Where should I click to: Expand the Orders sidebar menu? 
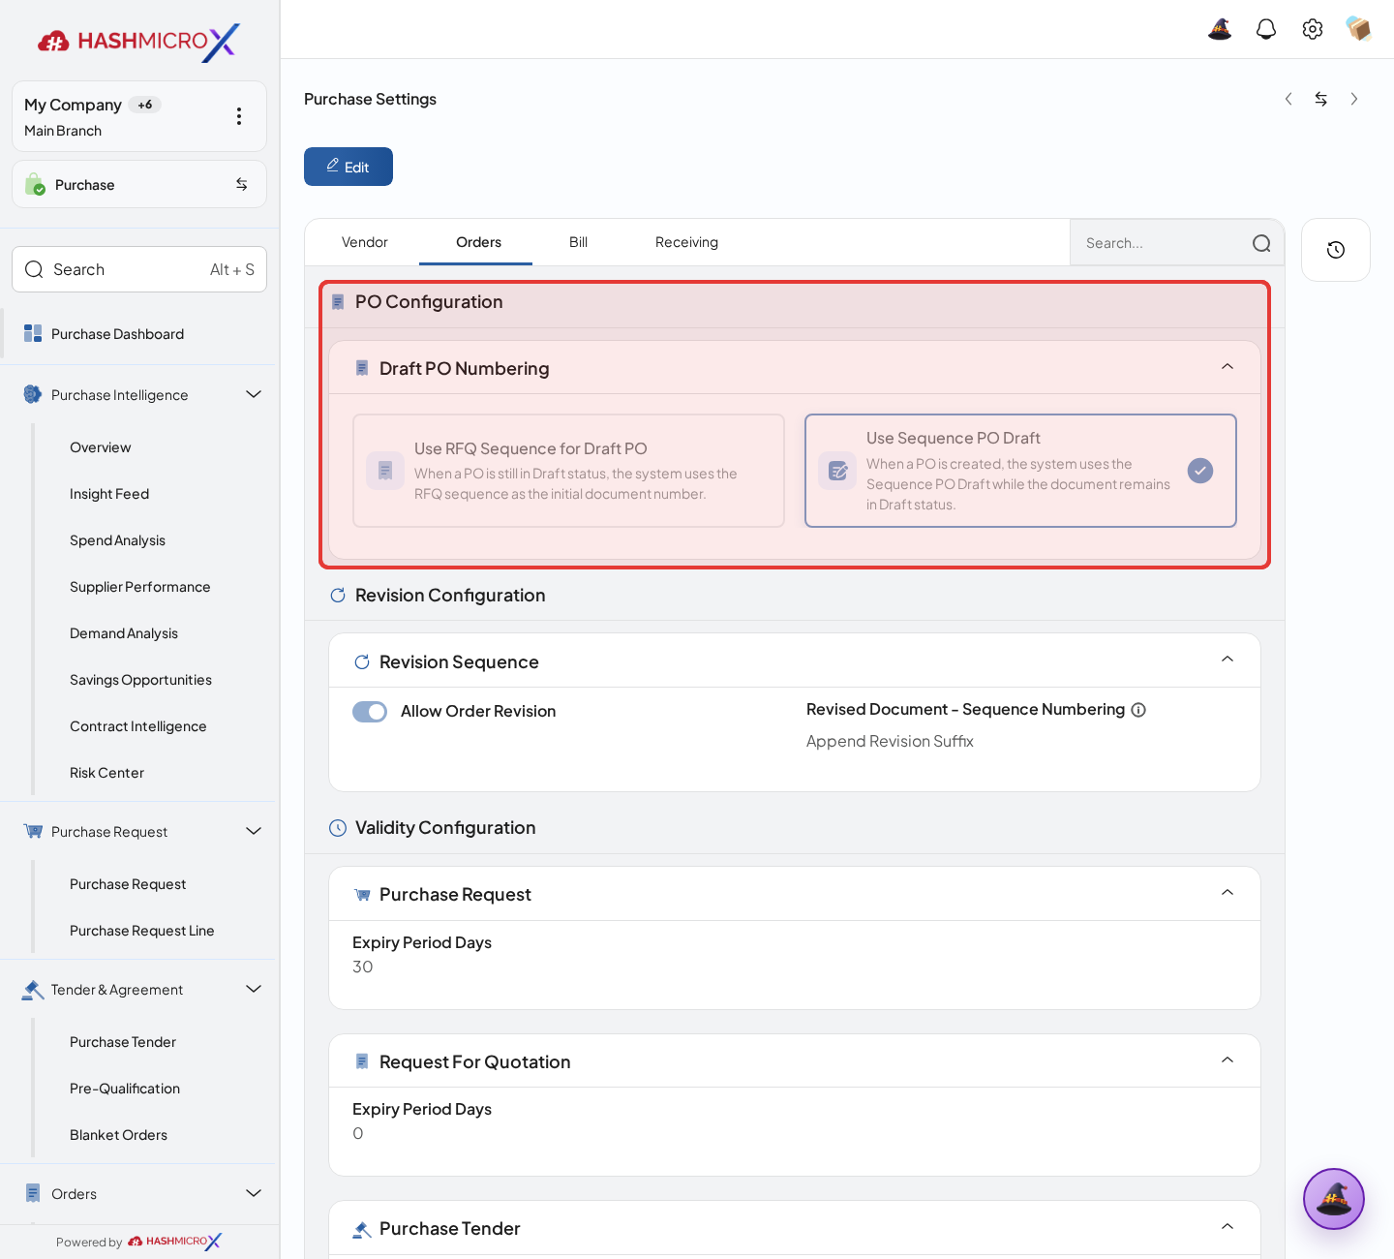(254, 1193)
